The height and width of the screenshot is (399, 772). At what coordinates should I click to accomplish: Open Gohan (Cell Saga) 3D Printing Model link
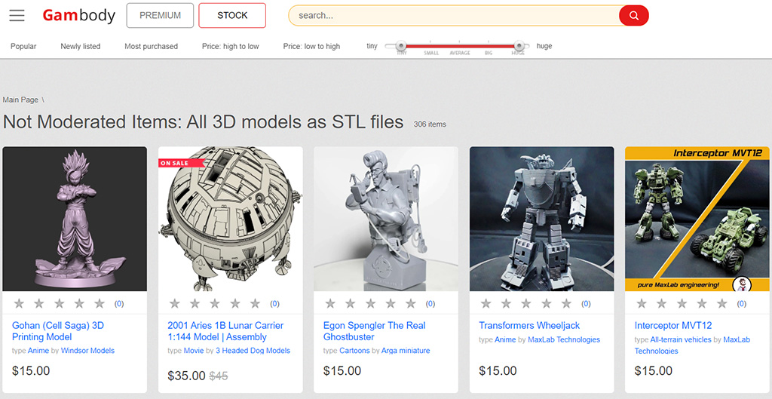tap(57, 331)
